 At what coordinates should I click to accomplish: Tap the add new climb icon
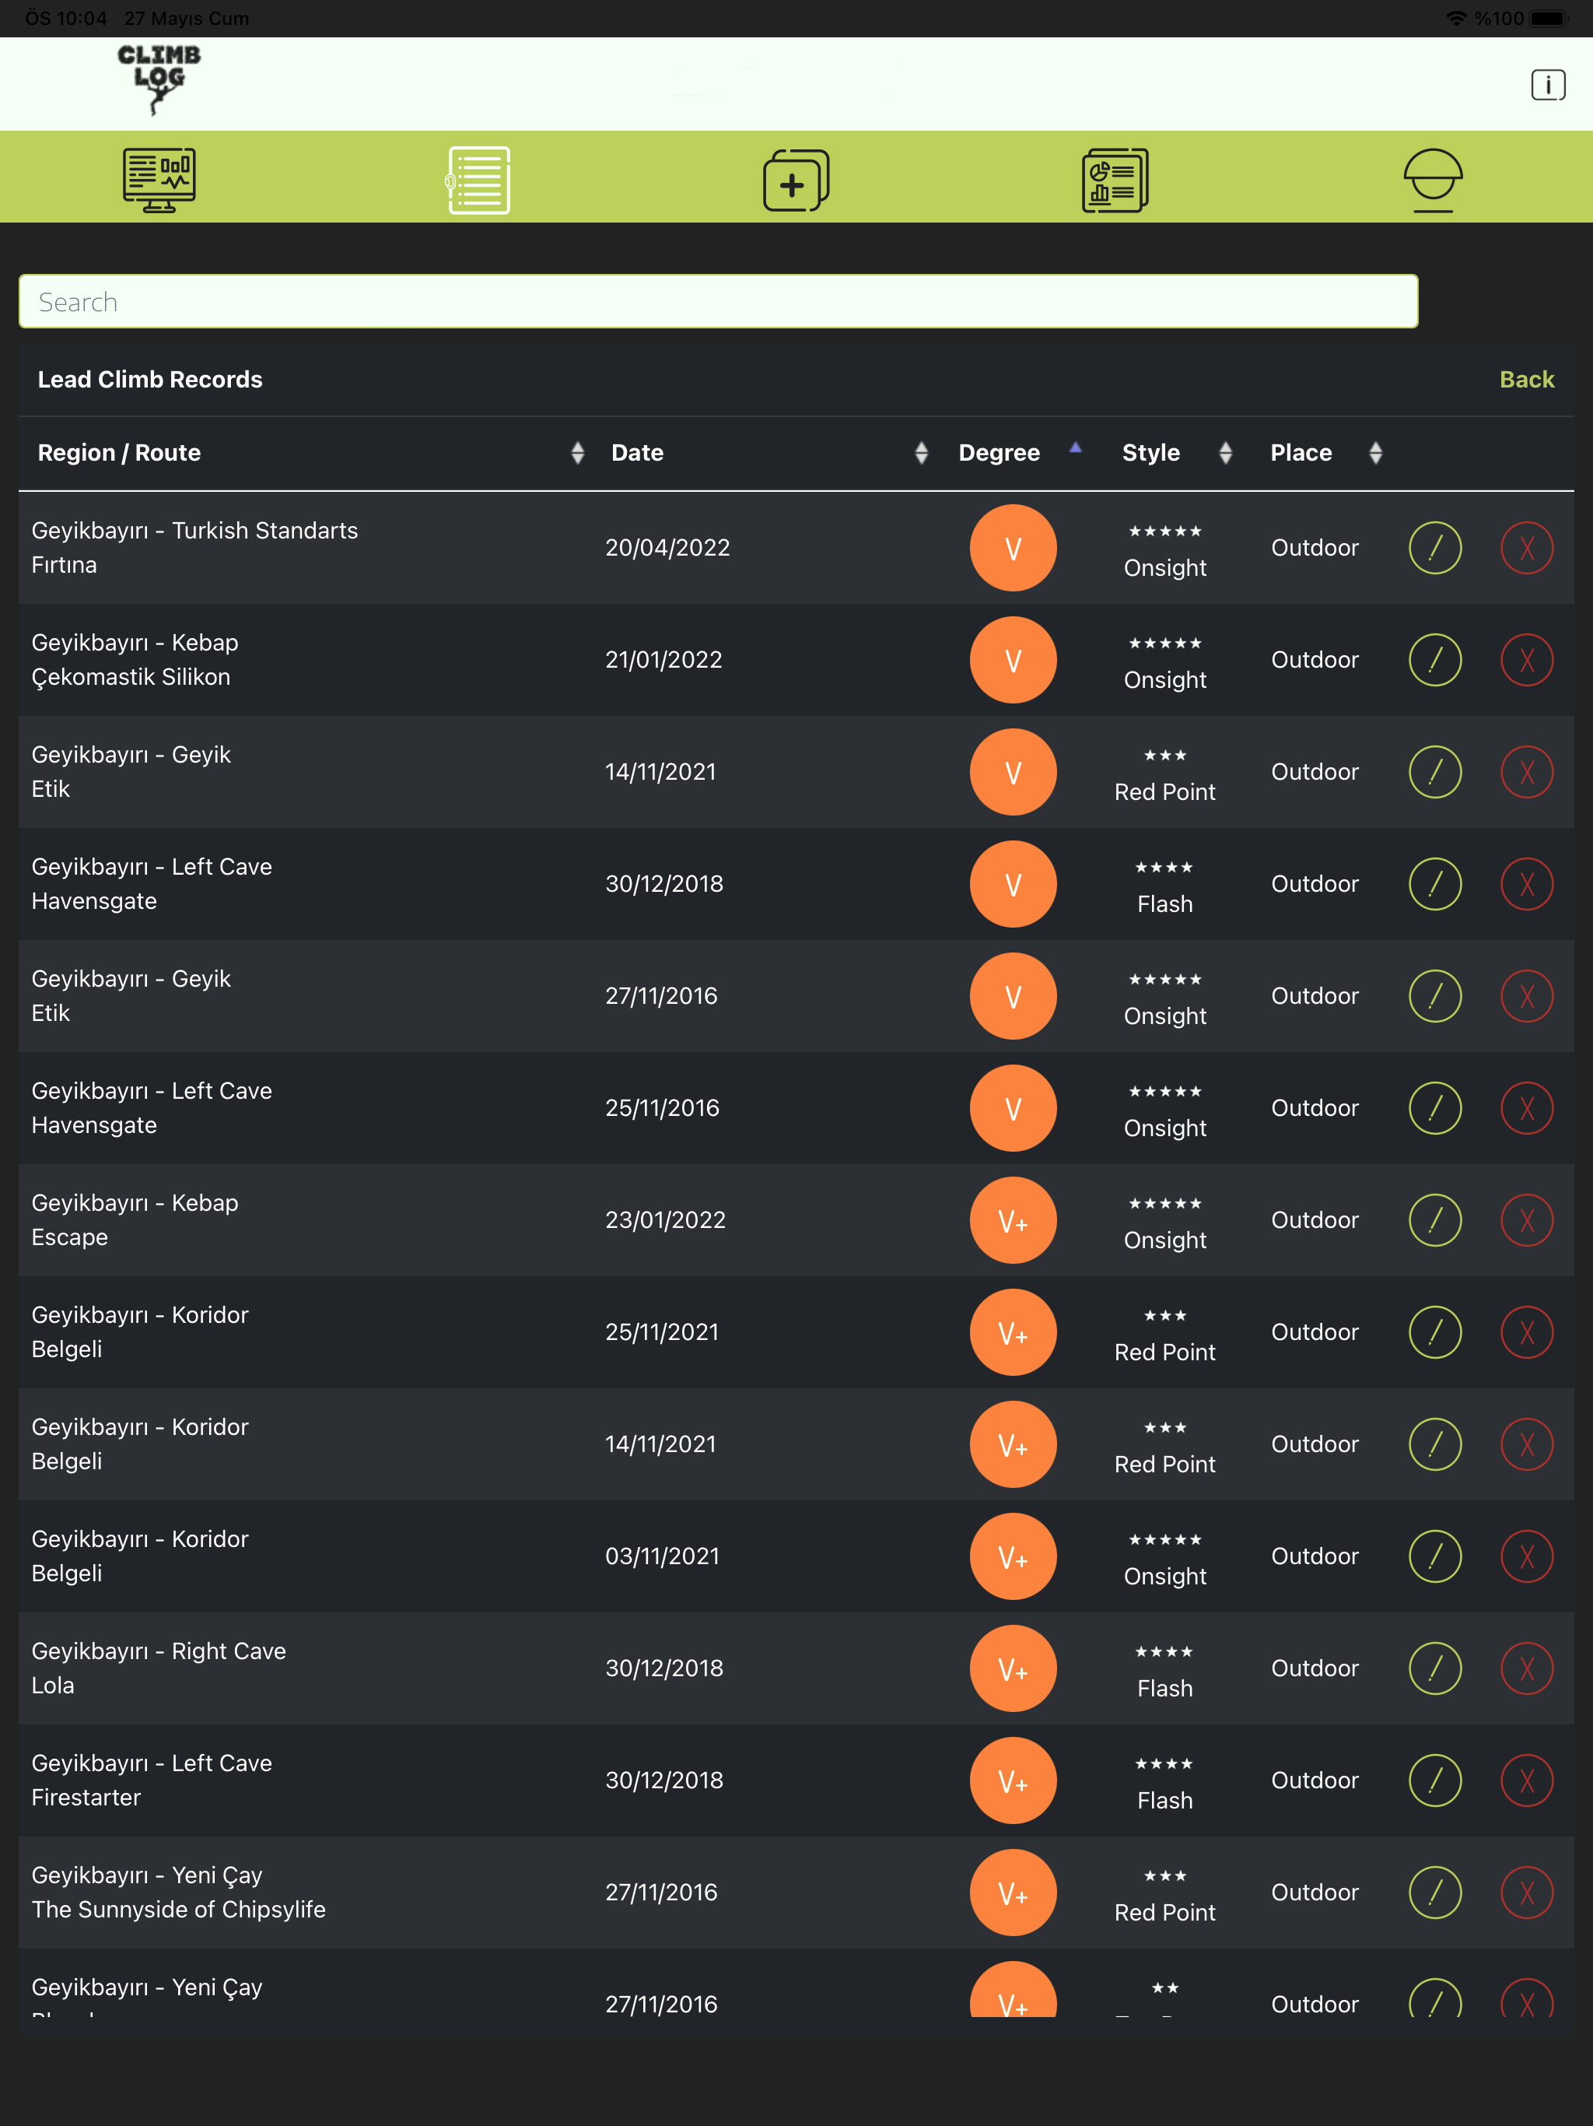point(796,180)
